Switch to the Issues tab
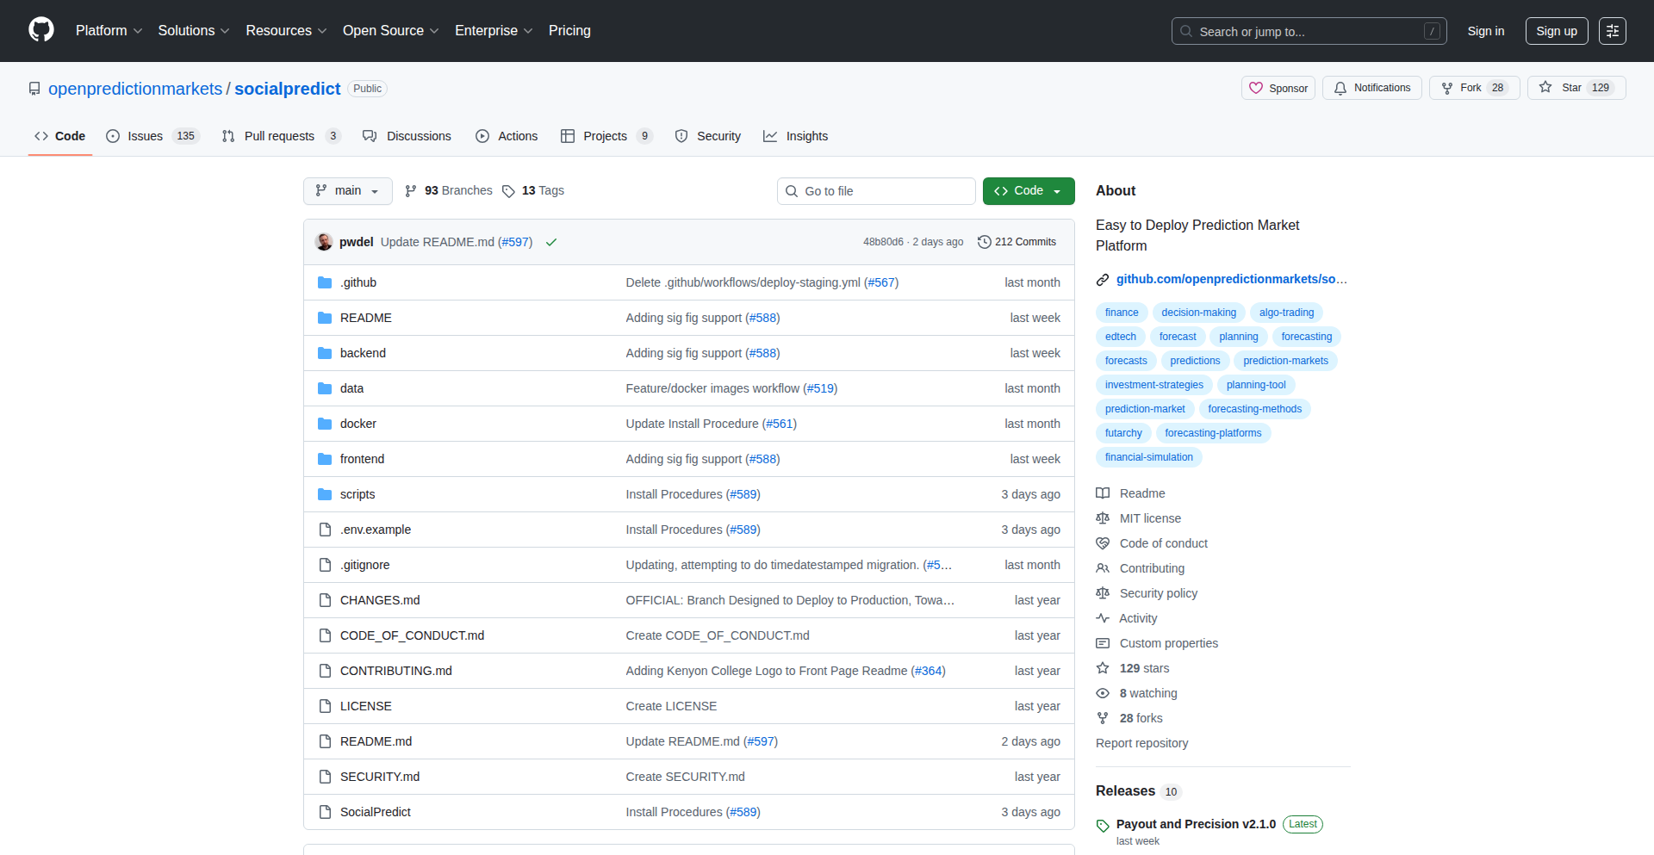Viewport: 1654px width, 855px height. 145,136
